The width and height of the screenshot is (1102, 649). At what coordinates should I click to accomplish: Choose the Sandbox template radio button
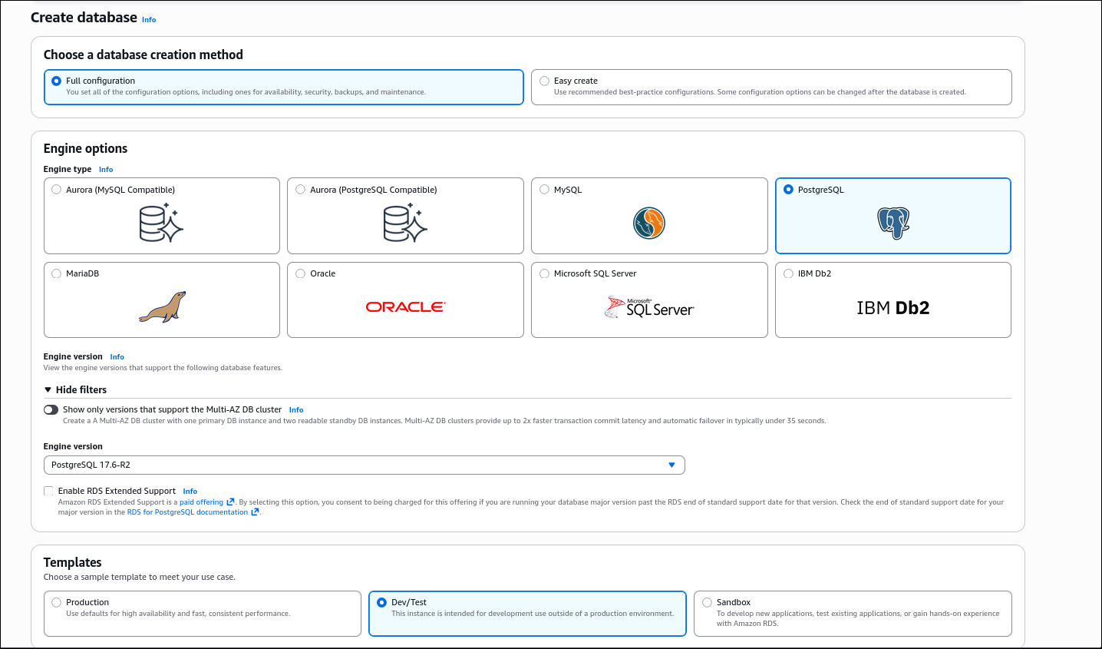pyautogui.click(x=708, y=603)
